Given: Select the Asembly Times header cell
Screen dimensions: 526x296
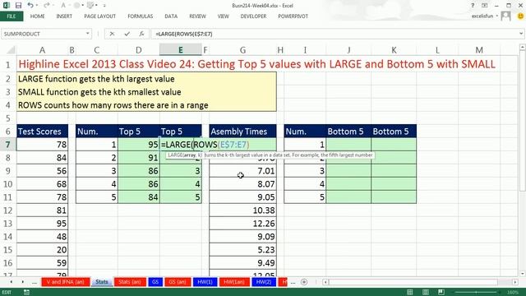Looking at the screenshot, I should [x=242, y=132].
